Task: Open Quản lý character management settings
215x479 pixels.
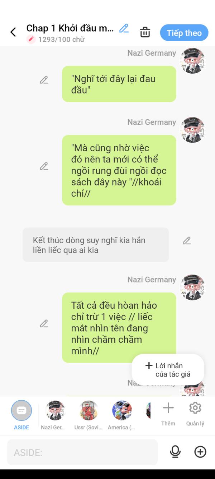Action: (195, 414)
